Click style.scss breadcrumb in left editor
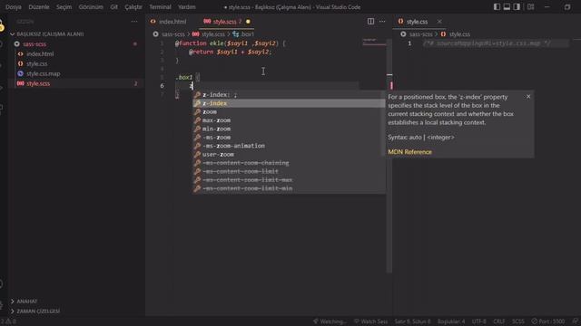 pos(213,34)
